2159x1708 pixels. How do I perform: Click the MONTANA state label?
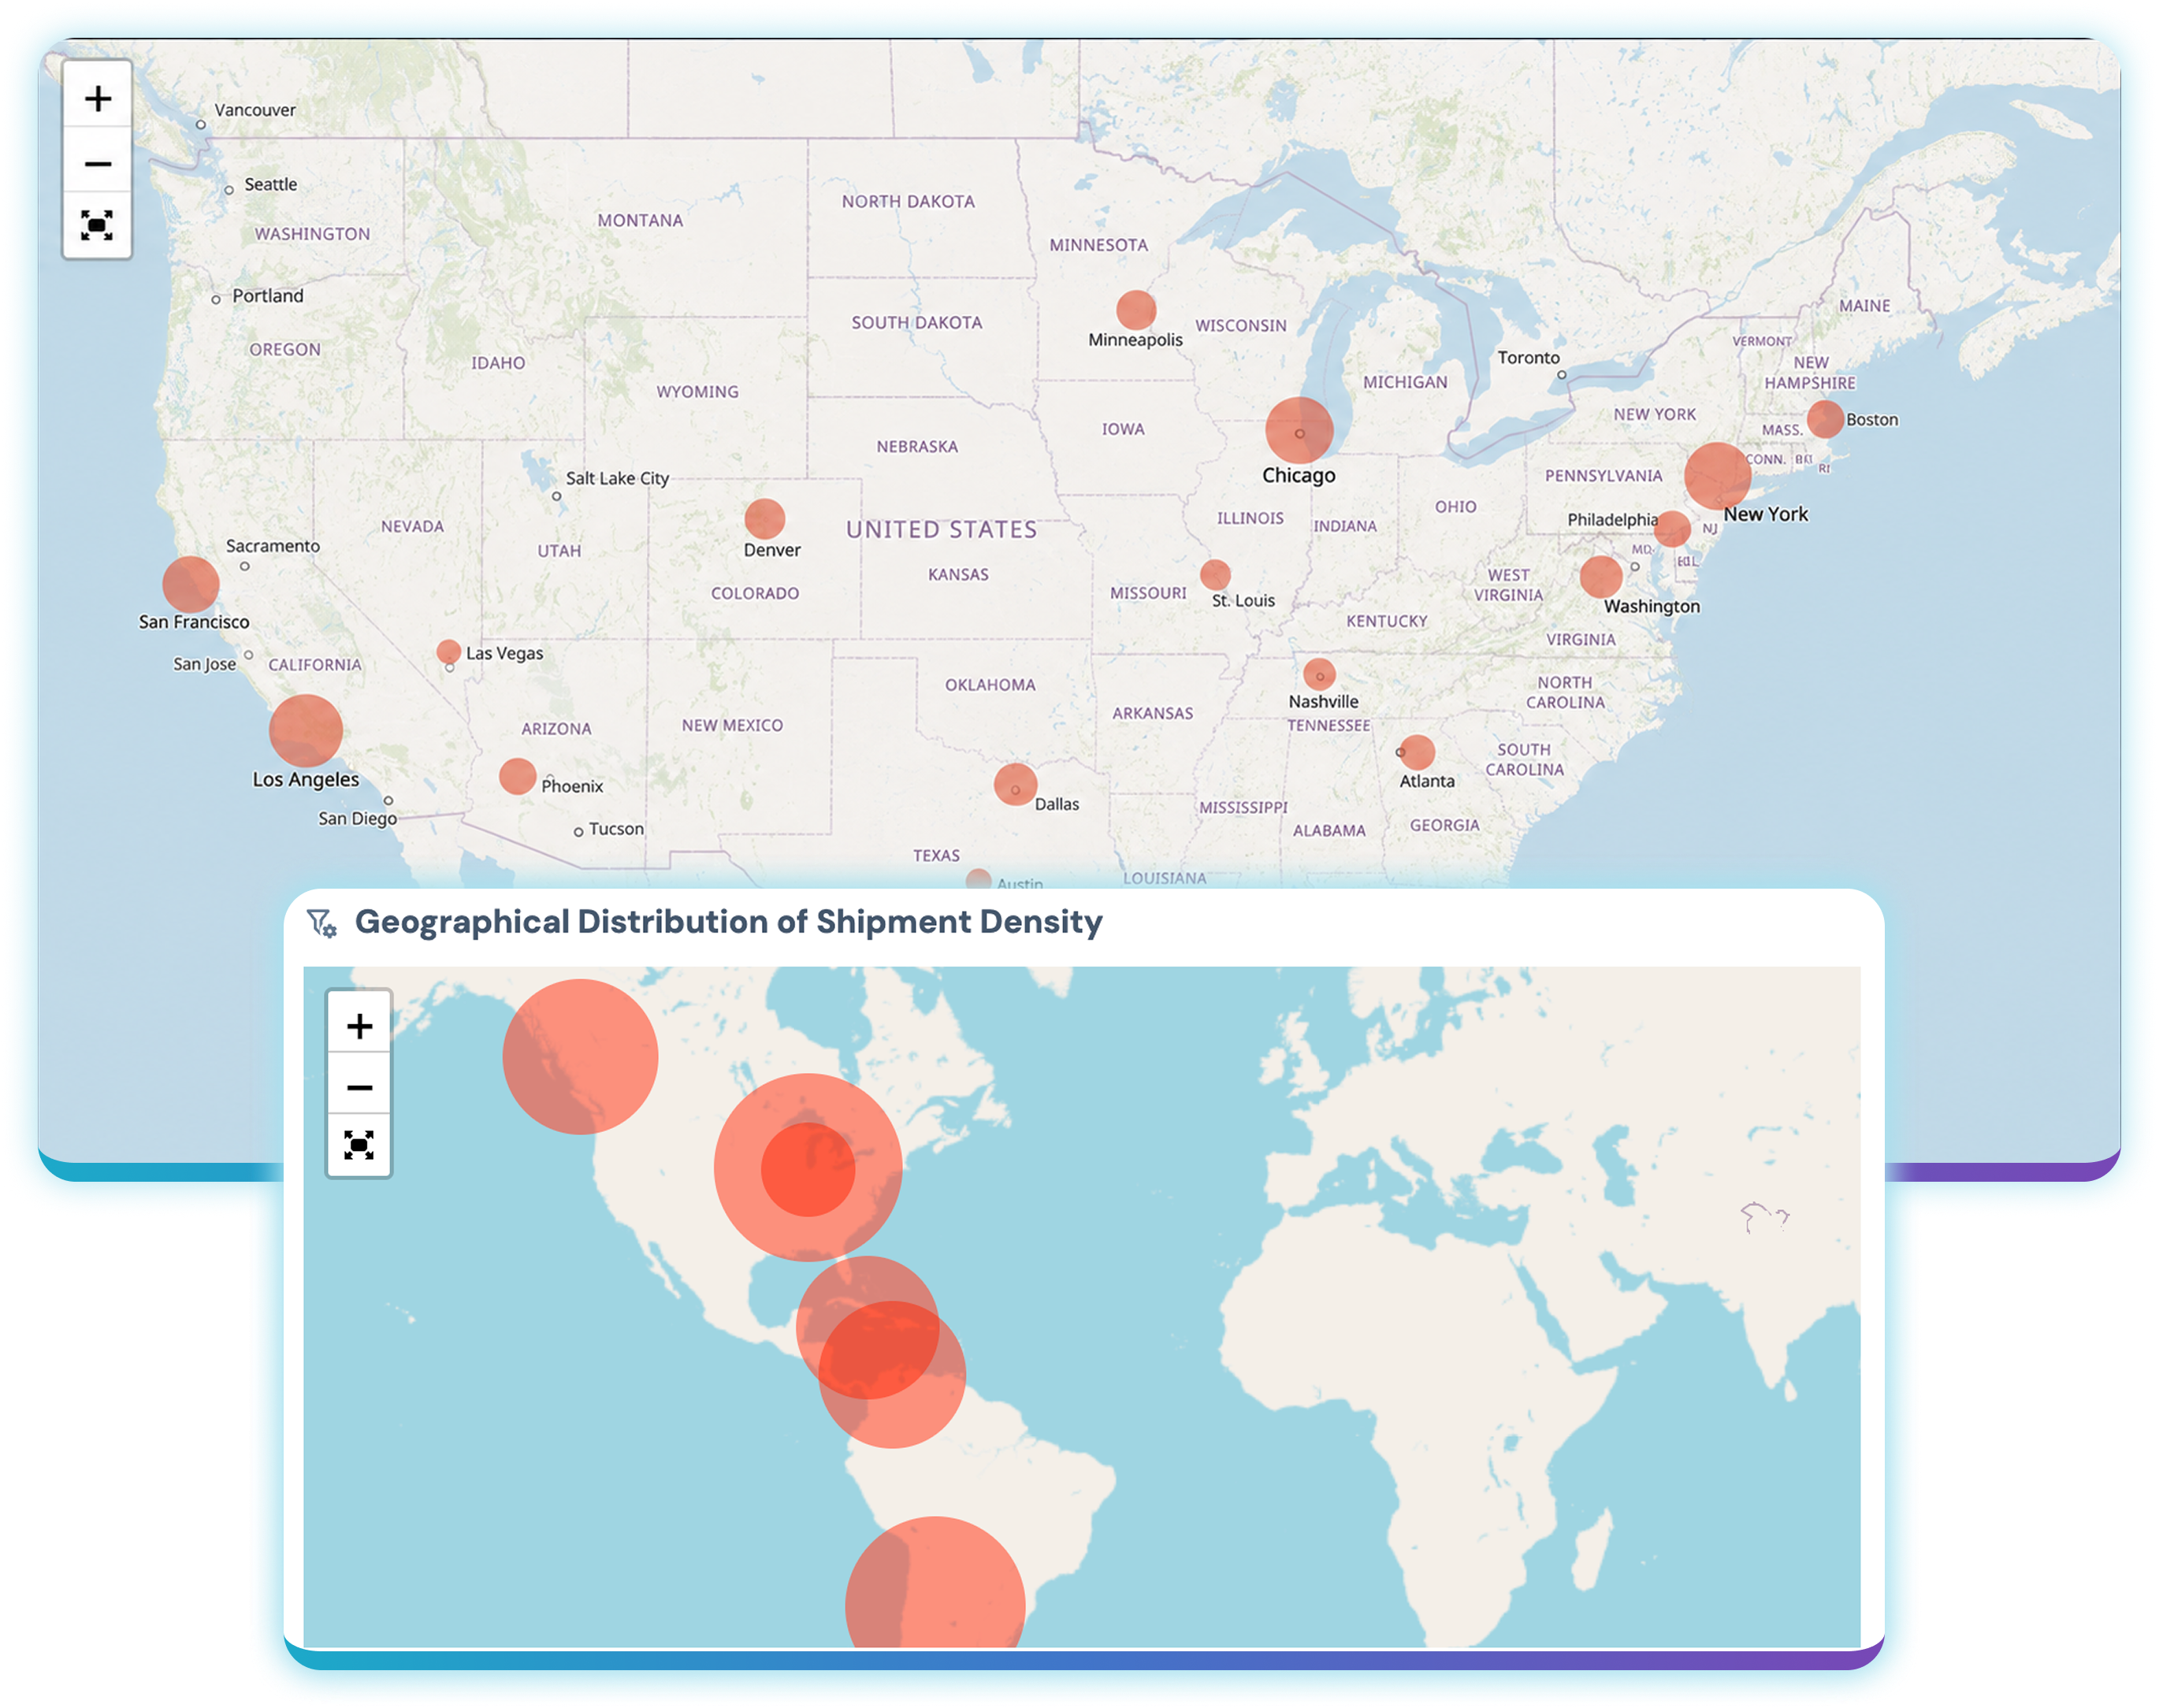pos(640,220)
